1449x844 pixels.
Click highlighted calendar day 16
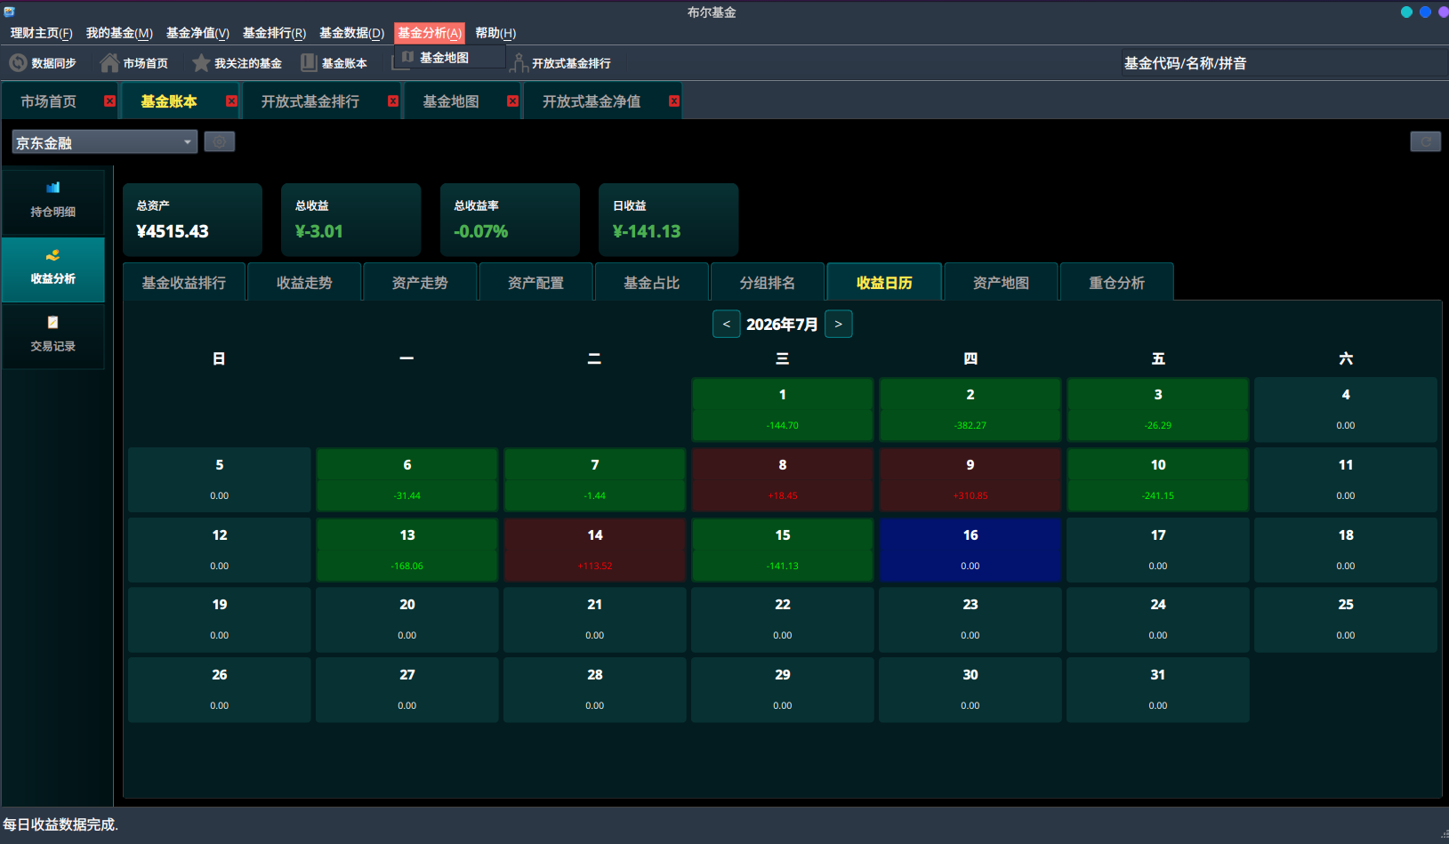tap(970, 550)
